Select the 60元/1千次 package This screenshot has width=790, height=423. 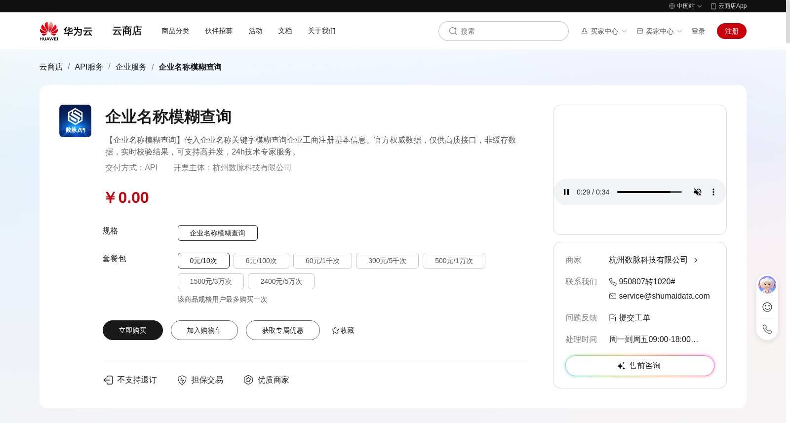[322, 261]
